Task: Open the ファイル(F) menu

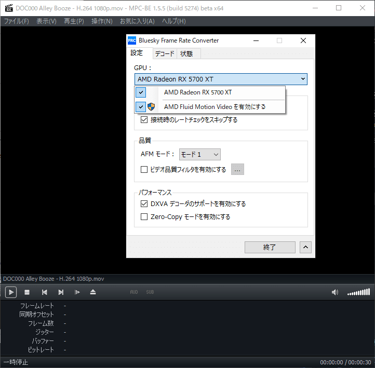Action: pyautogui.click(x=17, y=21)
